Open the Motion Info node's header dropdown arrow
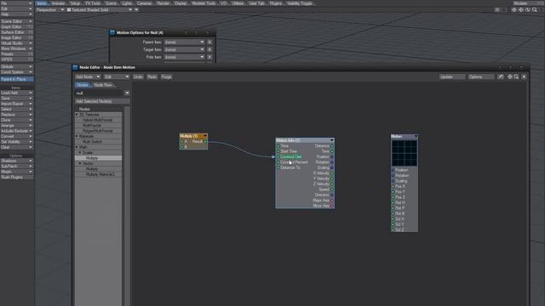This screenshot has width=545, height=306. coord(332,140)
